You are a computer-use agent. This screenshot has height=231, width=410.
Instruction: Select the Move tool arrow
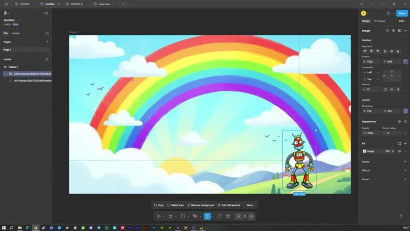158,216
